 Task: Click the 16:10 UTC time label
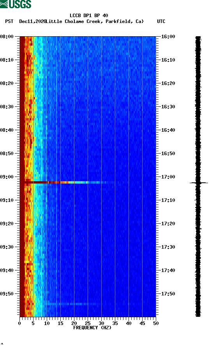pos(168,60)
